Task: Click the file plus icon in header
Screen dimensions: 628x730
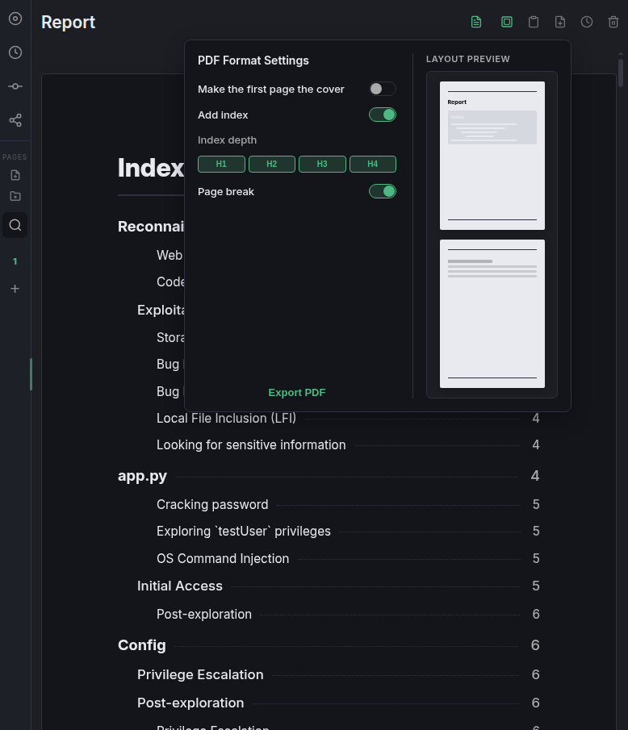Action: pyautogui.click(x=560, y=22)
